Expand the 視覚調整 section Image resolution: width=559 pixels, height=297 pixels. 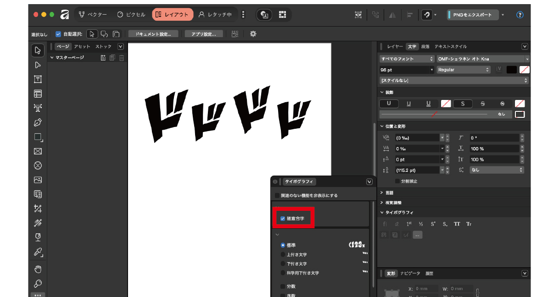pos(382,203)
